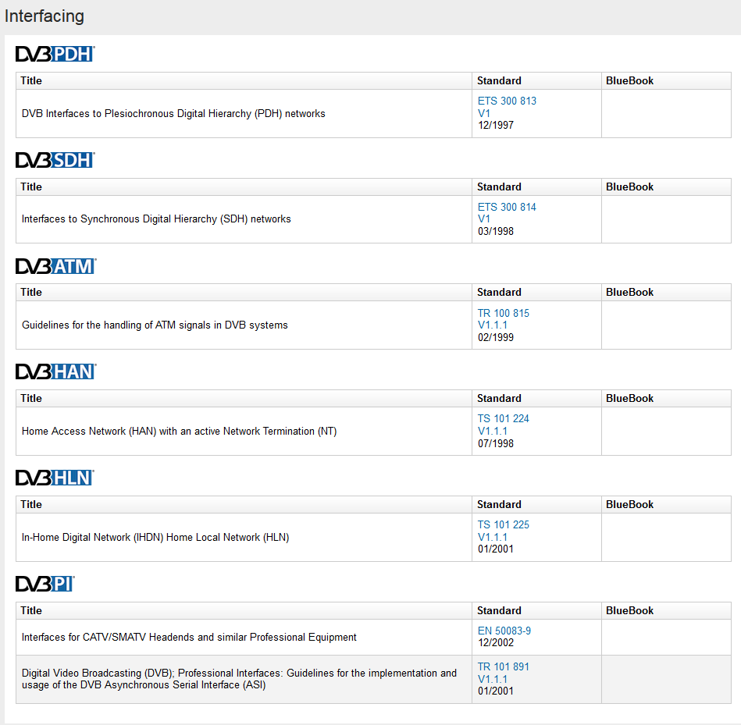Click the DVB-PI logo
Screen dimensions: 741x725
[x=45, y=584]
